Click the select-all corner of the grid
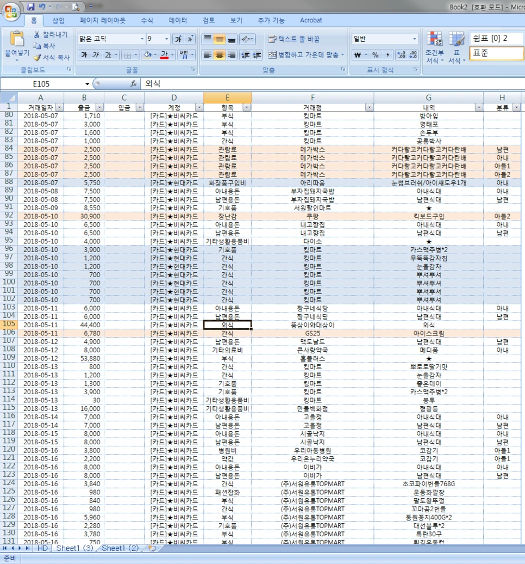This screenshot has width=525, height=564. pos(9,98)
